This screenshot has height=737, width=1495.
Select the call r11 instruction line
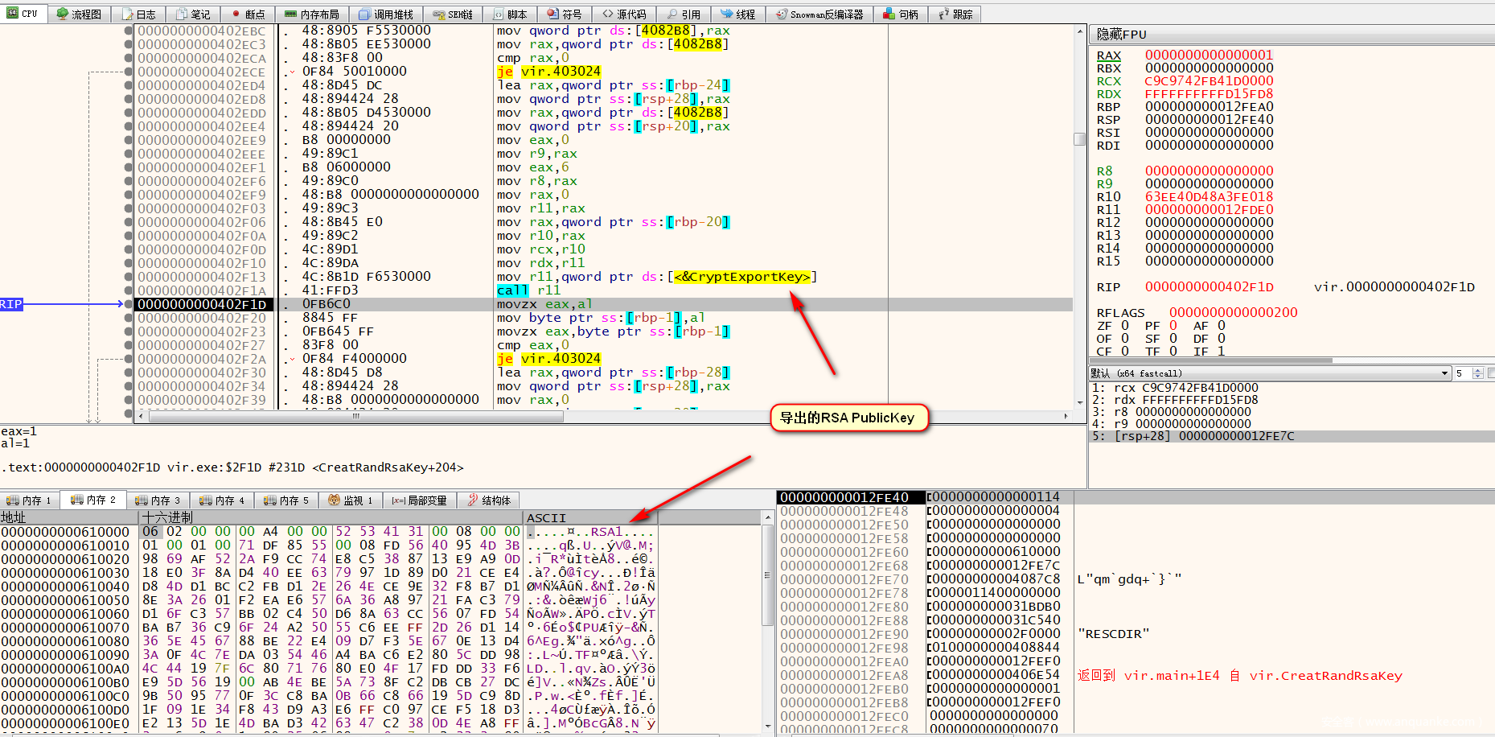[x=528, y=290]
